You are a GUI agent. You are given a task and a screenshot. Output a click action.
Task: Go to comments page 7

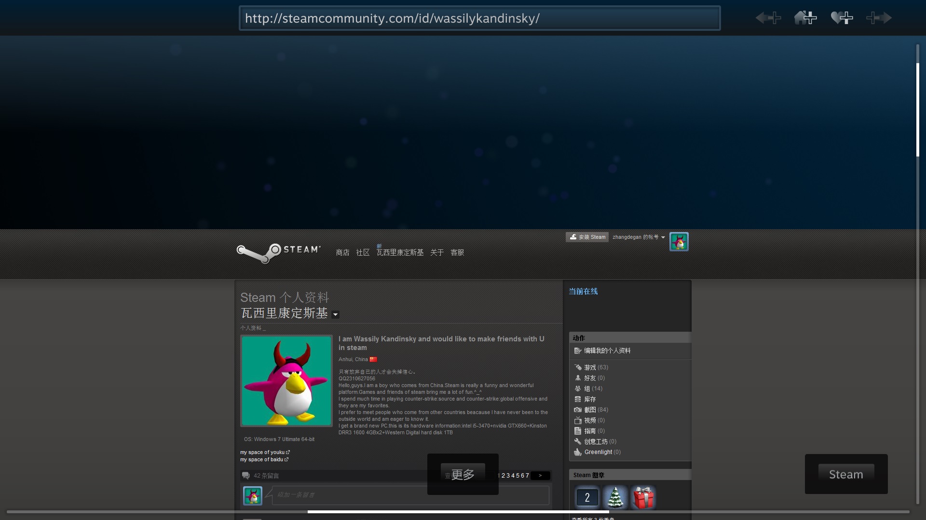[528, 476]
